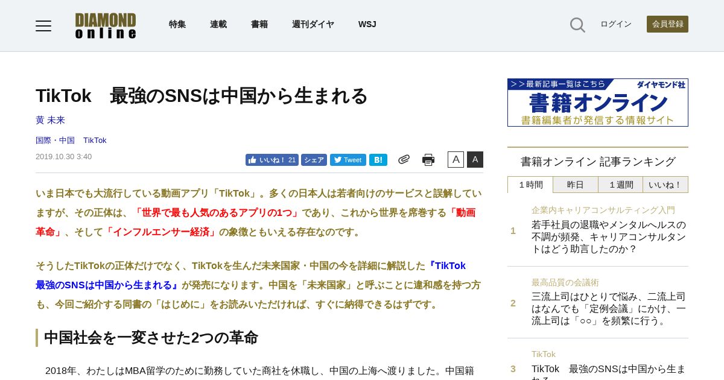Click article title TikTok 最強のSNSは中国から生まれる
The width and height of the screenshot is (724, 380).
point(202,96)
